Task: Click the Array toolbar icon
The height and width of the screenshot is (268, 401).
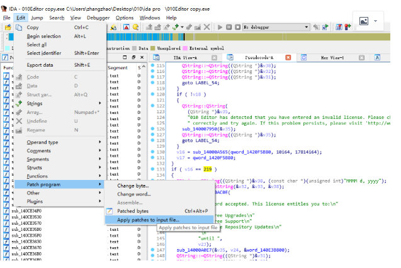Action: (x=189, y=27)
